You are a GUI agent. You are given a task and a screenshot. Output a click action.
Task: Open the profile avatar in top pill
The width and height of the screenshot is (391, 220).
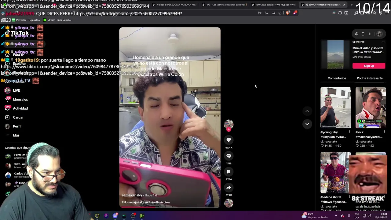click(379, 34)
